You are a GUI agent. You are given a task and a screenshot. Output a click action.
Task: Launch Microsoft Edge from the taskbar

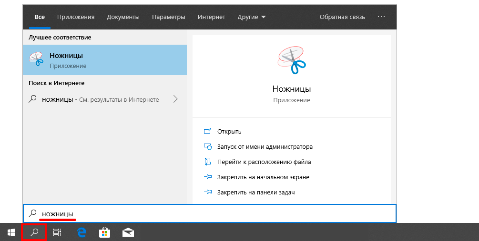coord(82,232)
